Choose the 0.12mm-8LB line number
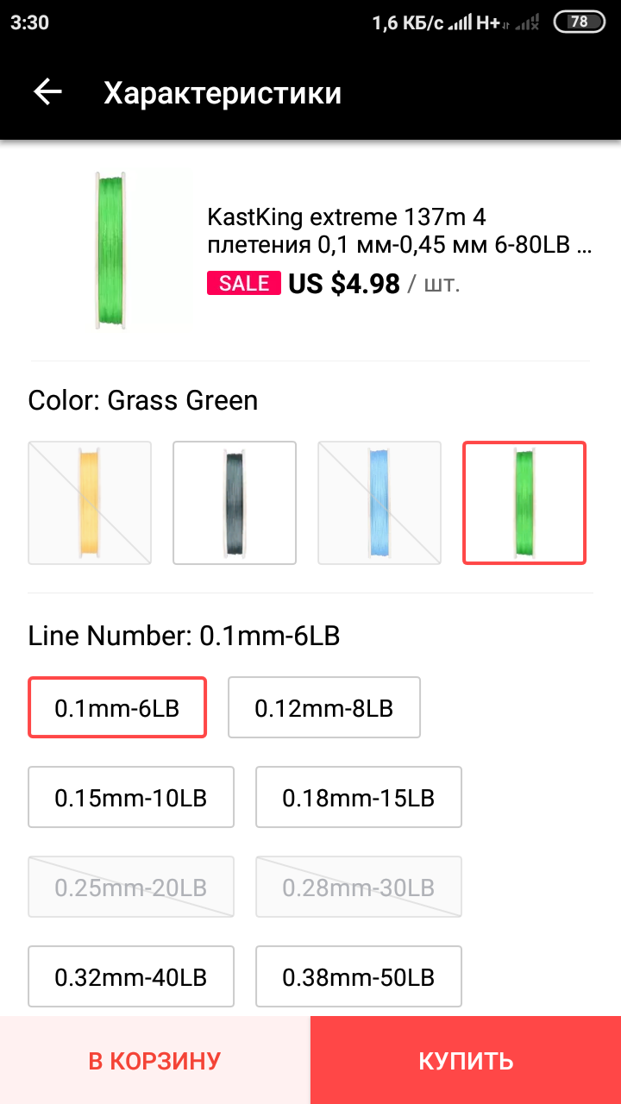The height and width of the screenshot is (1104, 621). click(323, 708)
